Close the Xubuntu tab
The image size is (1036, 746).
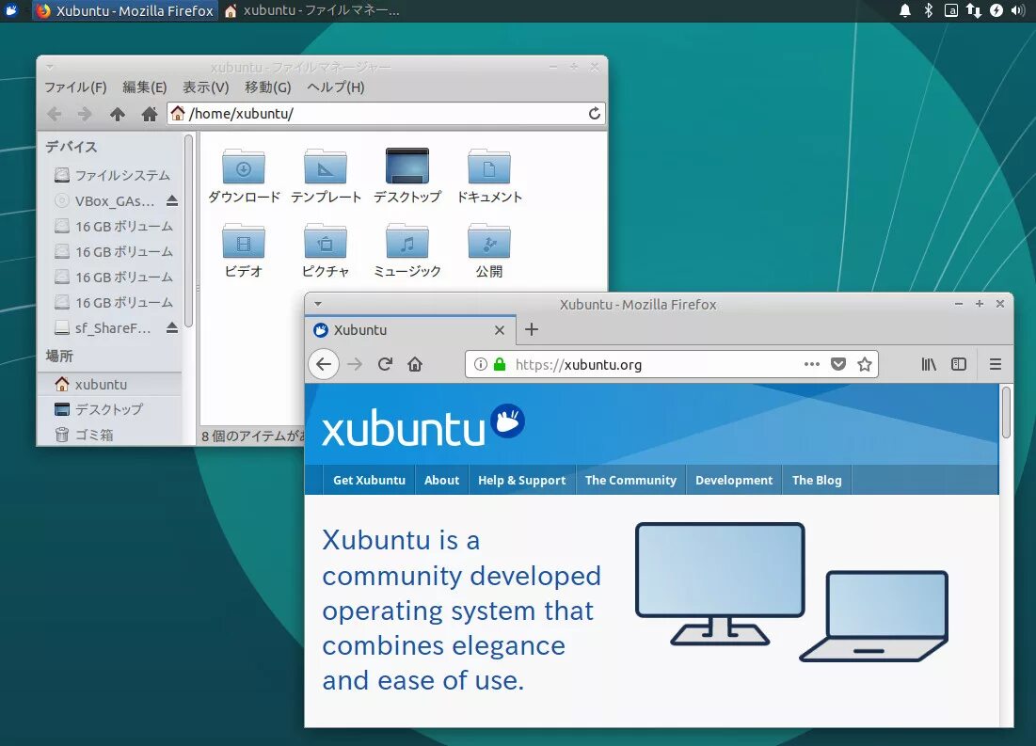pyautogui.click(x=500, y=329)
